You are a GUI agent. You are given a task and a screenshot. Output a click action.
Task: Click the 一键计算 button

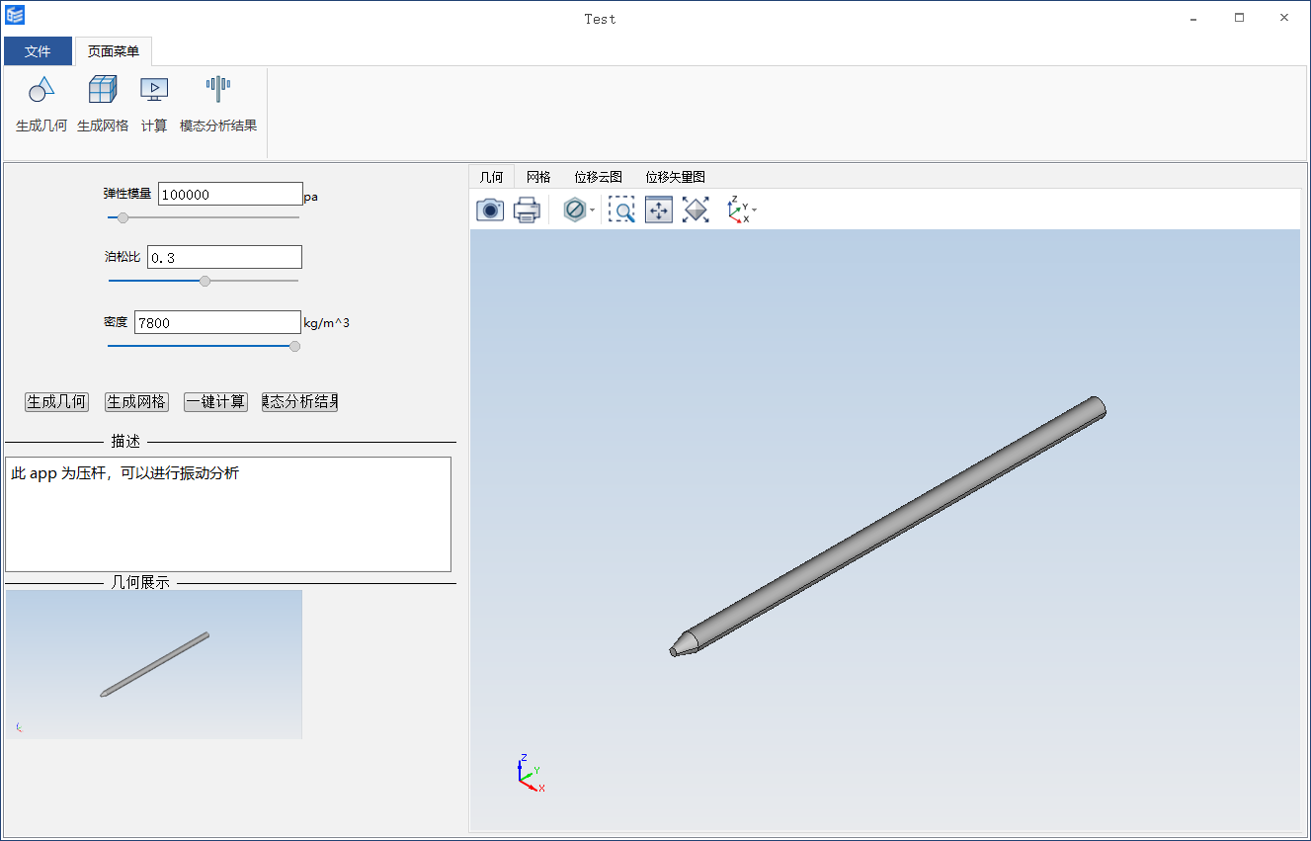pos(215,402)
